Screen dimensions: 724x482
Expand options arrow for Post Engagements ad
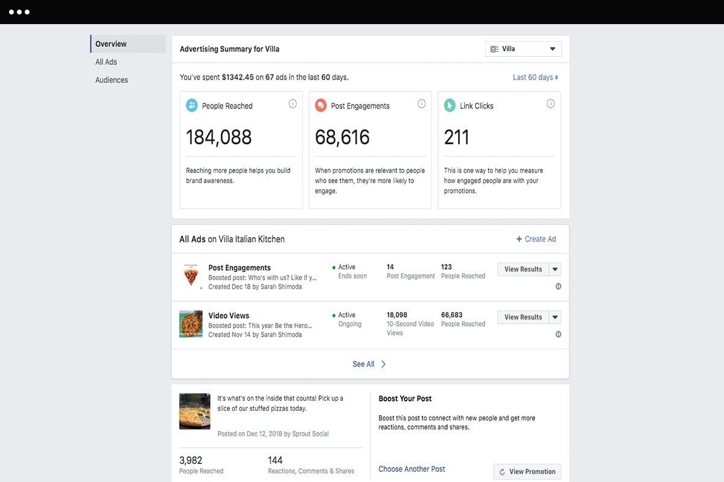[555, 269]
